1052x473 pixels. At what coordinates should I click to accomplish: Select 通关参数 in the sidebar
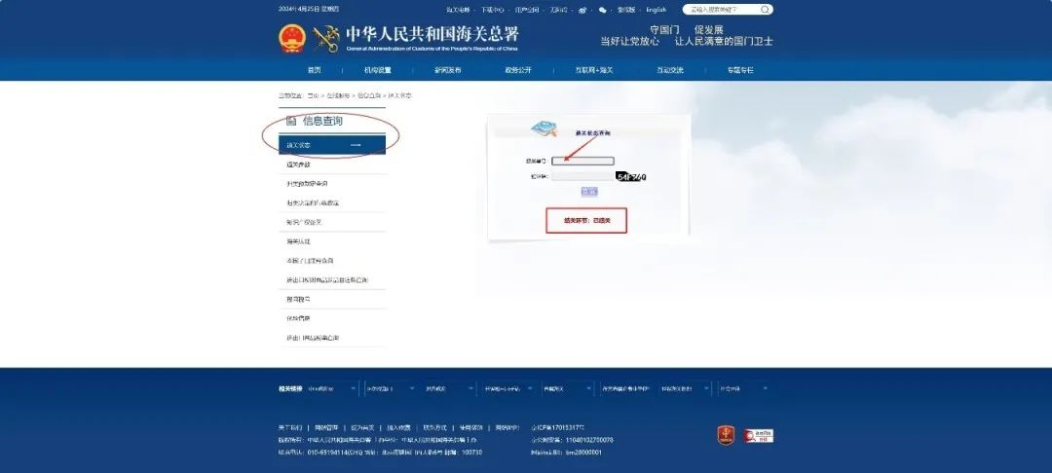tap(332, 164)
